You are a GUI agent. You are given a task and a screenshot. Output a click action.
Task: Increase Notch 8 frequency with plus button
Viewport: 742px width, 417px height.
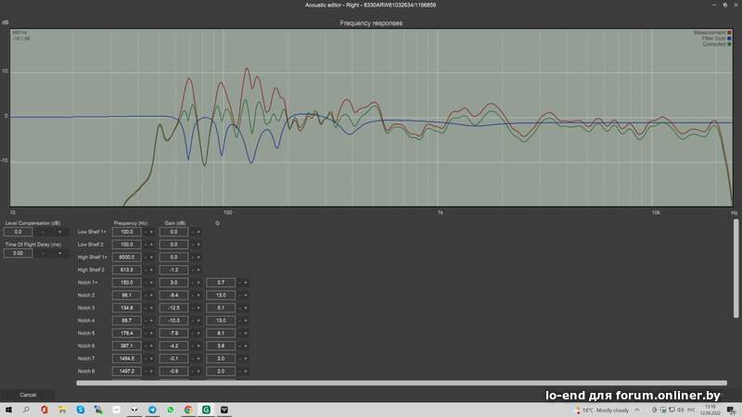pos(151,372)
